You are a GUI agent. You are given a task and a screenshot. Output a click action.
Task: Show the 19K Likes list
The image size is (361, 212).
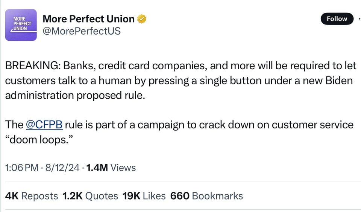[x=144, y=196]
